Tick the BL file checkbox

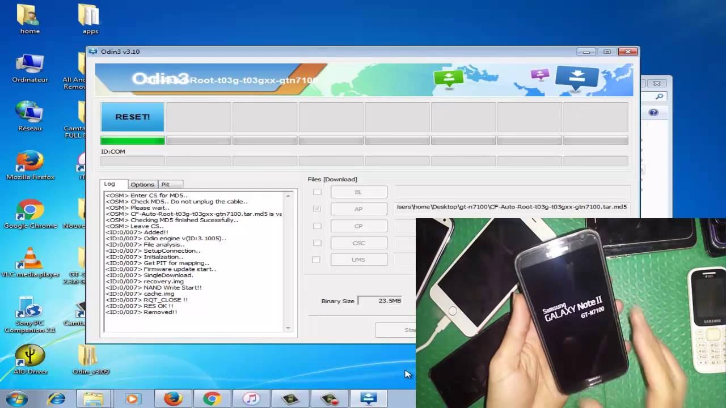(x=317, y=192)
